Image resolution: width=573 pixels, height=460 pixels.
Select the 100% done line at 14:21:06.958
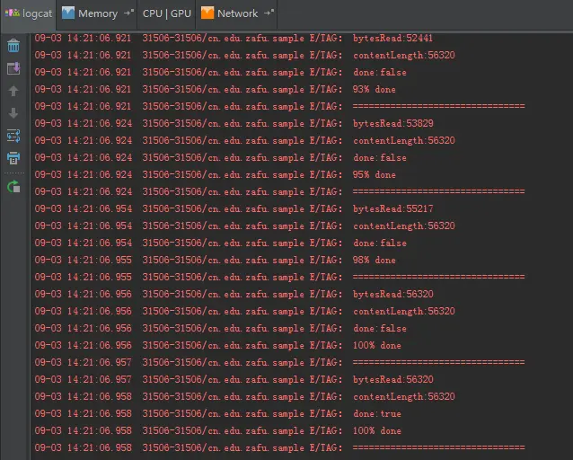point(218,430)
